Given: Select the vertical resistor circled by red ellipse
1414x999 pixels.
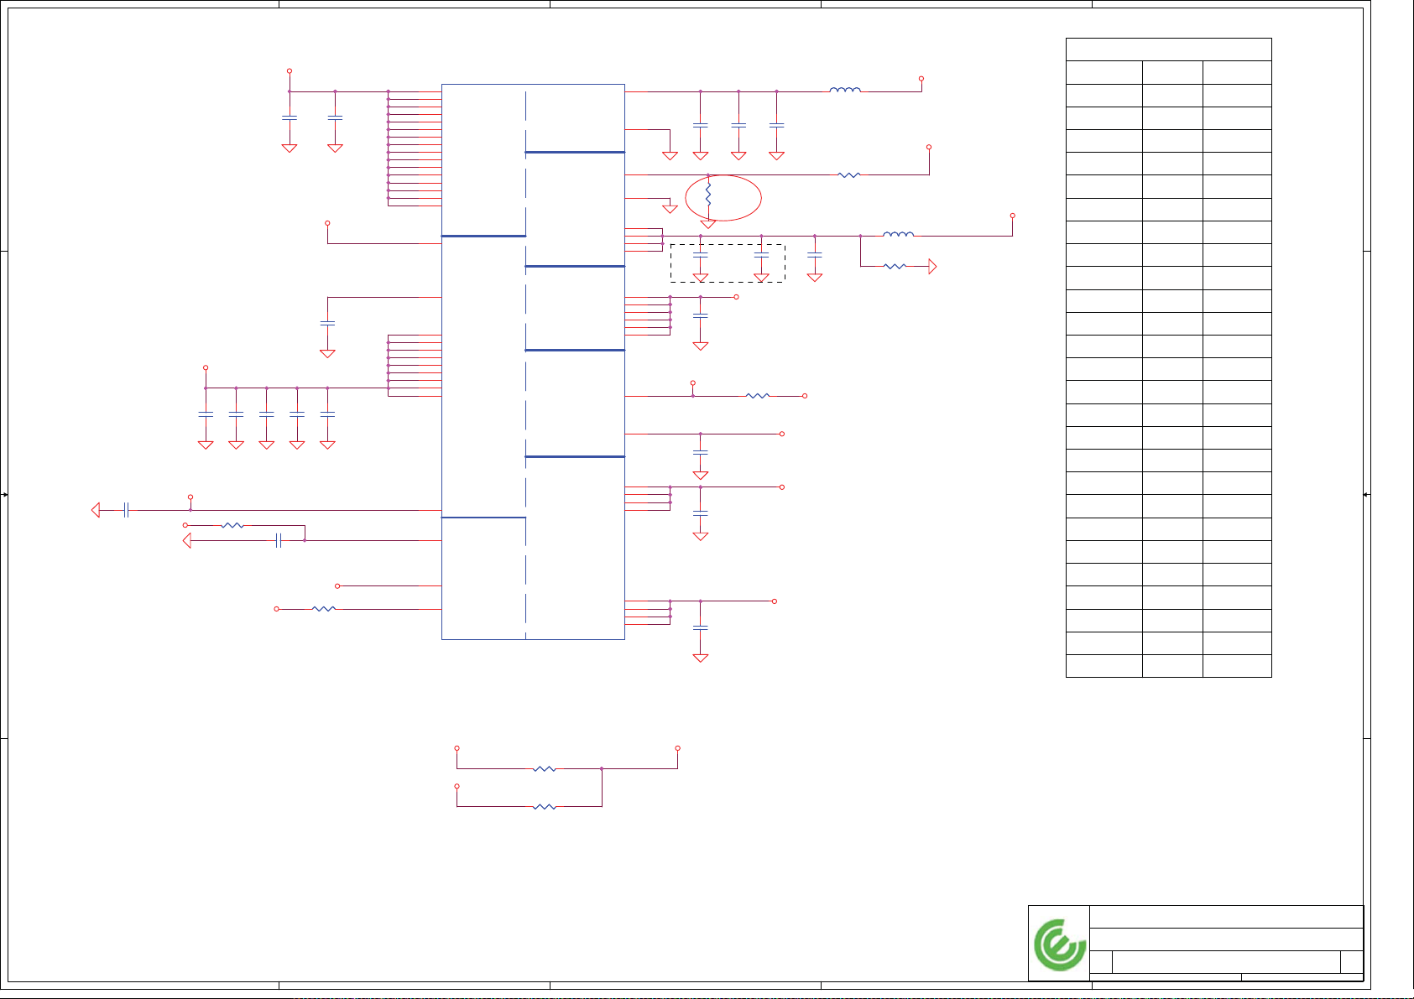Looking at the screenshot, I should click(708, 196).
